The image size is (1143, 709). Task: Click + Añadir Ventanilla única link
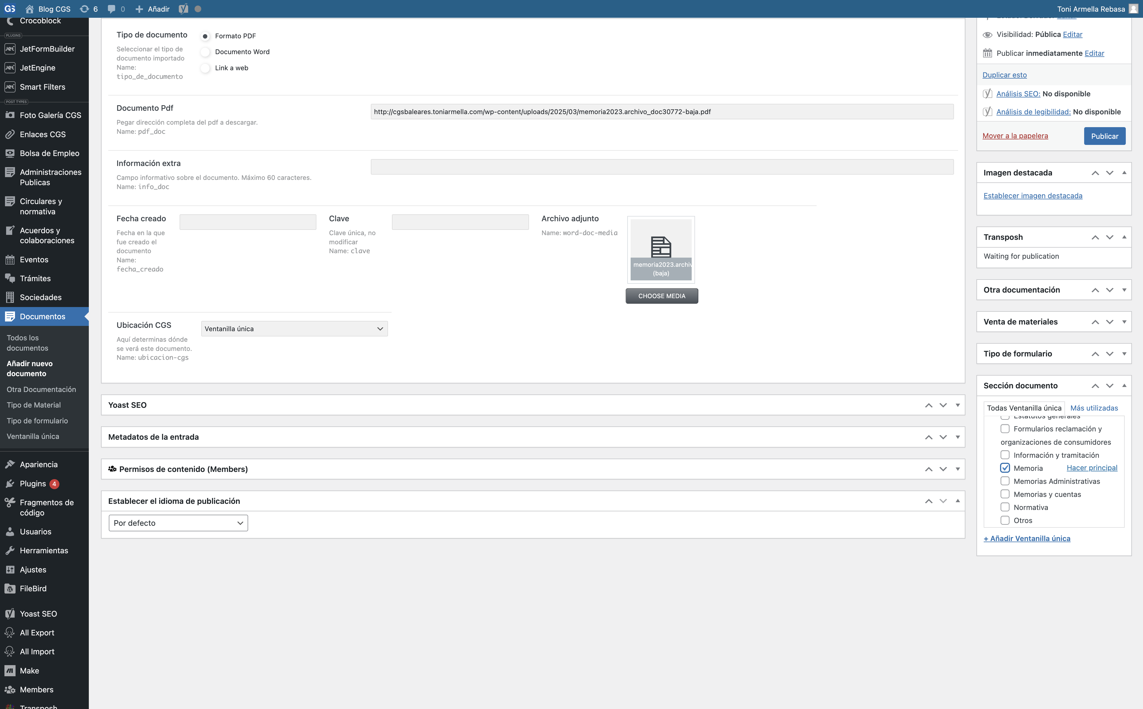coord(1027,538)
